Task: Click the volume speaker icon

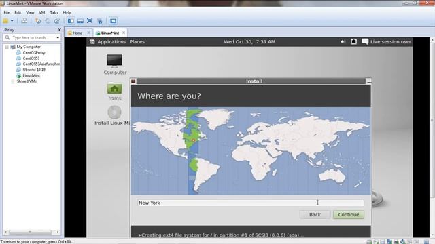Action: [343, 41]
